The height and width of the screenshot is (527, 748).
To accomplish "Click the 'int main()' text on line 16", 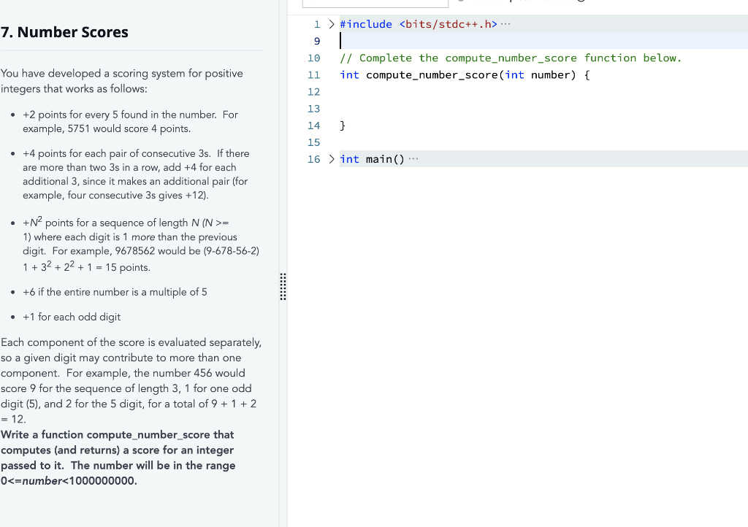I will 372,159.
